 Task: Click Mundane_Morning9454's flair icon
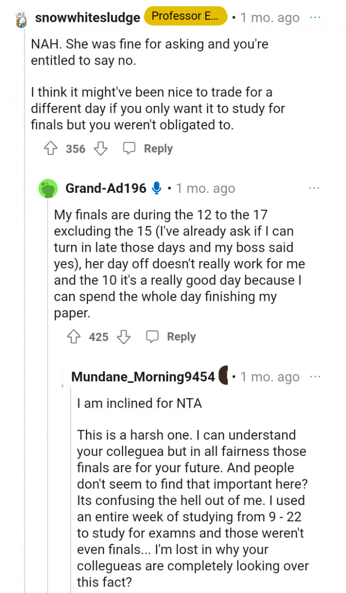click(x=223, y=376)
